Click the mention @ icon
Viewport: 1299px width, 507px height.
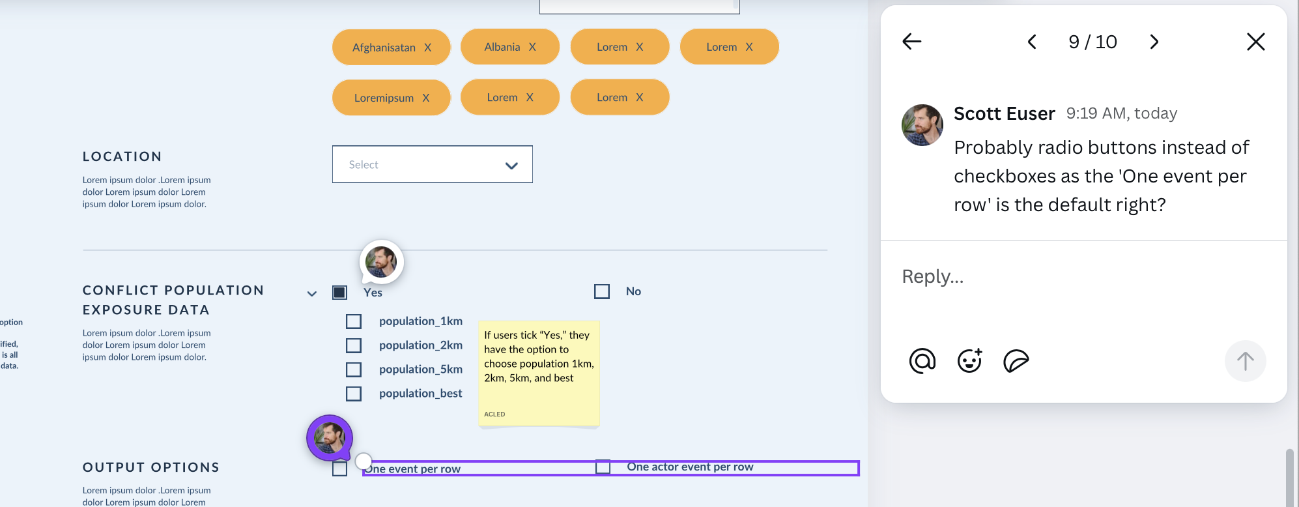(x=922, y=360)
